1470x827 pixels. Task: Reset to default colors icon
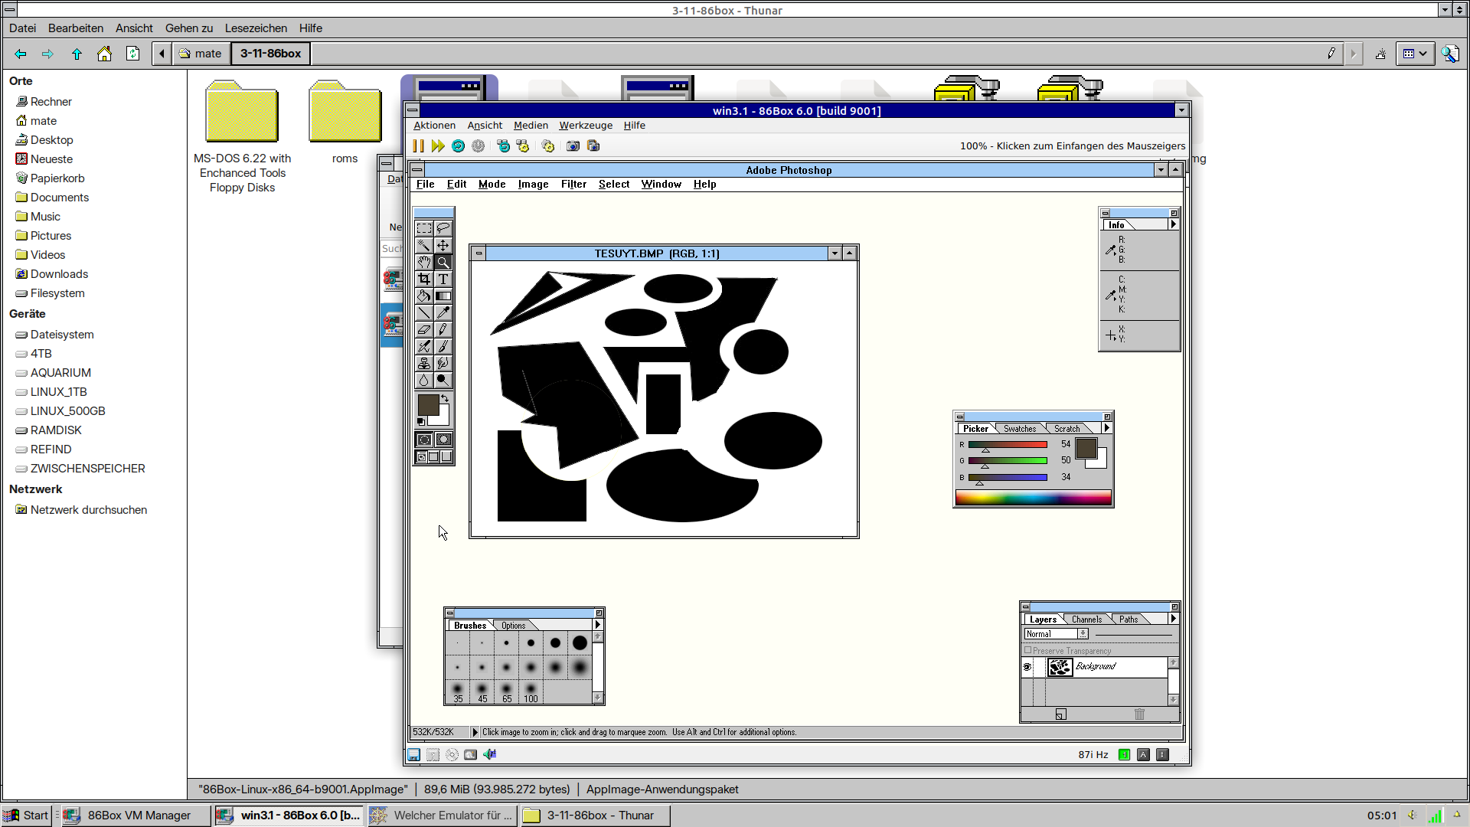point(420,422)
